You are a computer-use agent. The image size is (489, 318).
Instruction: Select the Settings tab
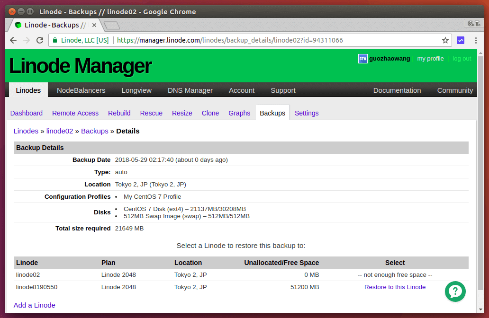point(306,113)
